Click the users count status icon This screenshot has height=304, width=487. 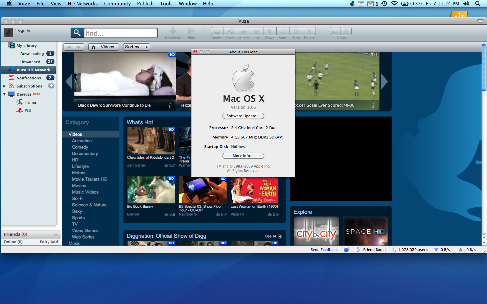[393, 250]
